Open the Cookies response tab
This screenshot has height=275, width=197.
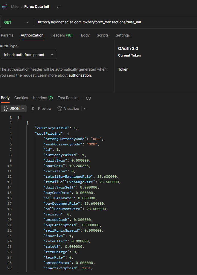(x=21, y=98)
